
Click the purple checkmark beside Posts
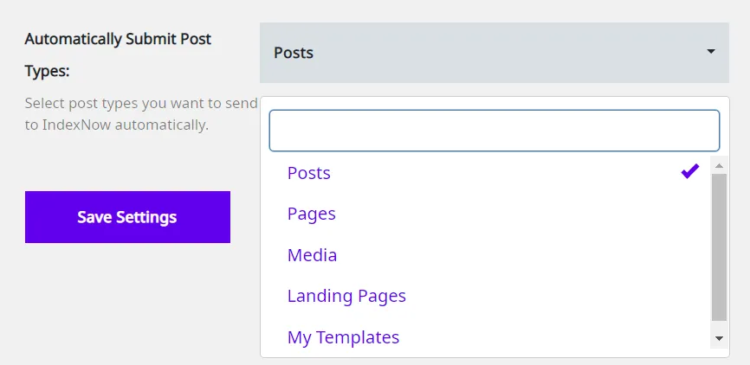[x=690, y=171]
